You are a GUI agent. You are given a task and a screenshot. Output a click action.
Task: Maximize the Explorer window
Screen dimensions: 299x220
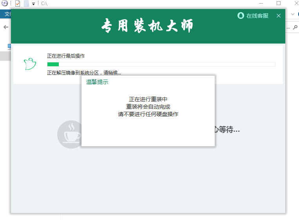pyautogui.click(x=279, y=3)
